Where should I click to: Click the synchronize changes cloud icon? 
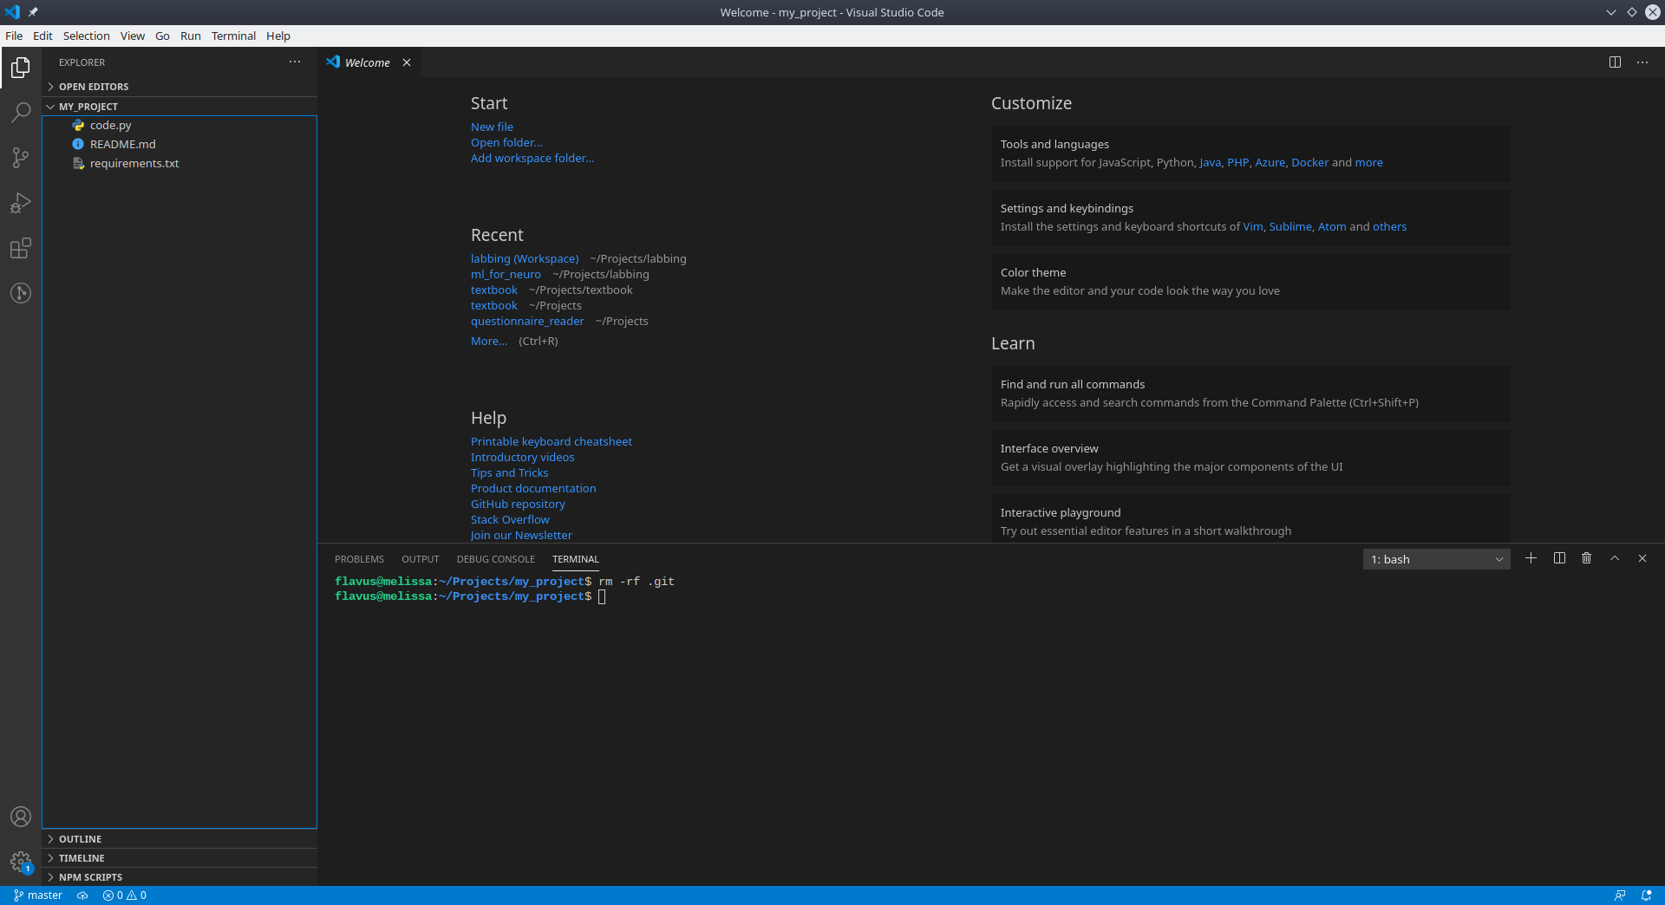click(x=82, y=895)
